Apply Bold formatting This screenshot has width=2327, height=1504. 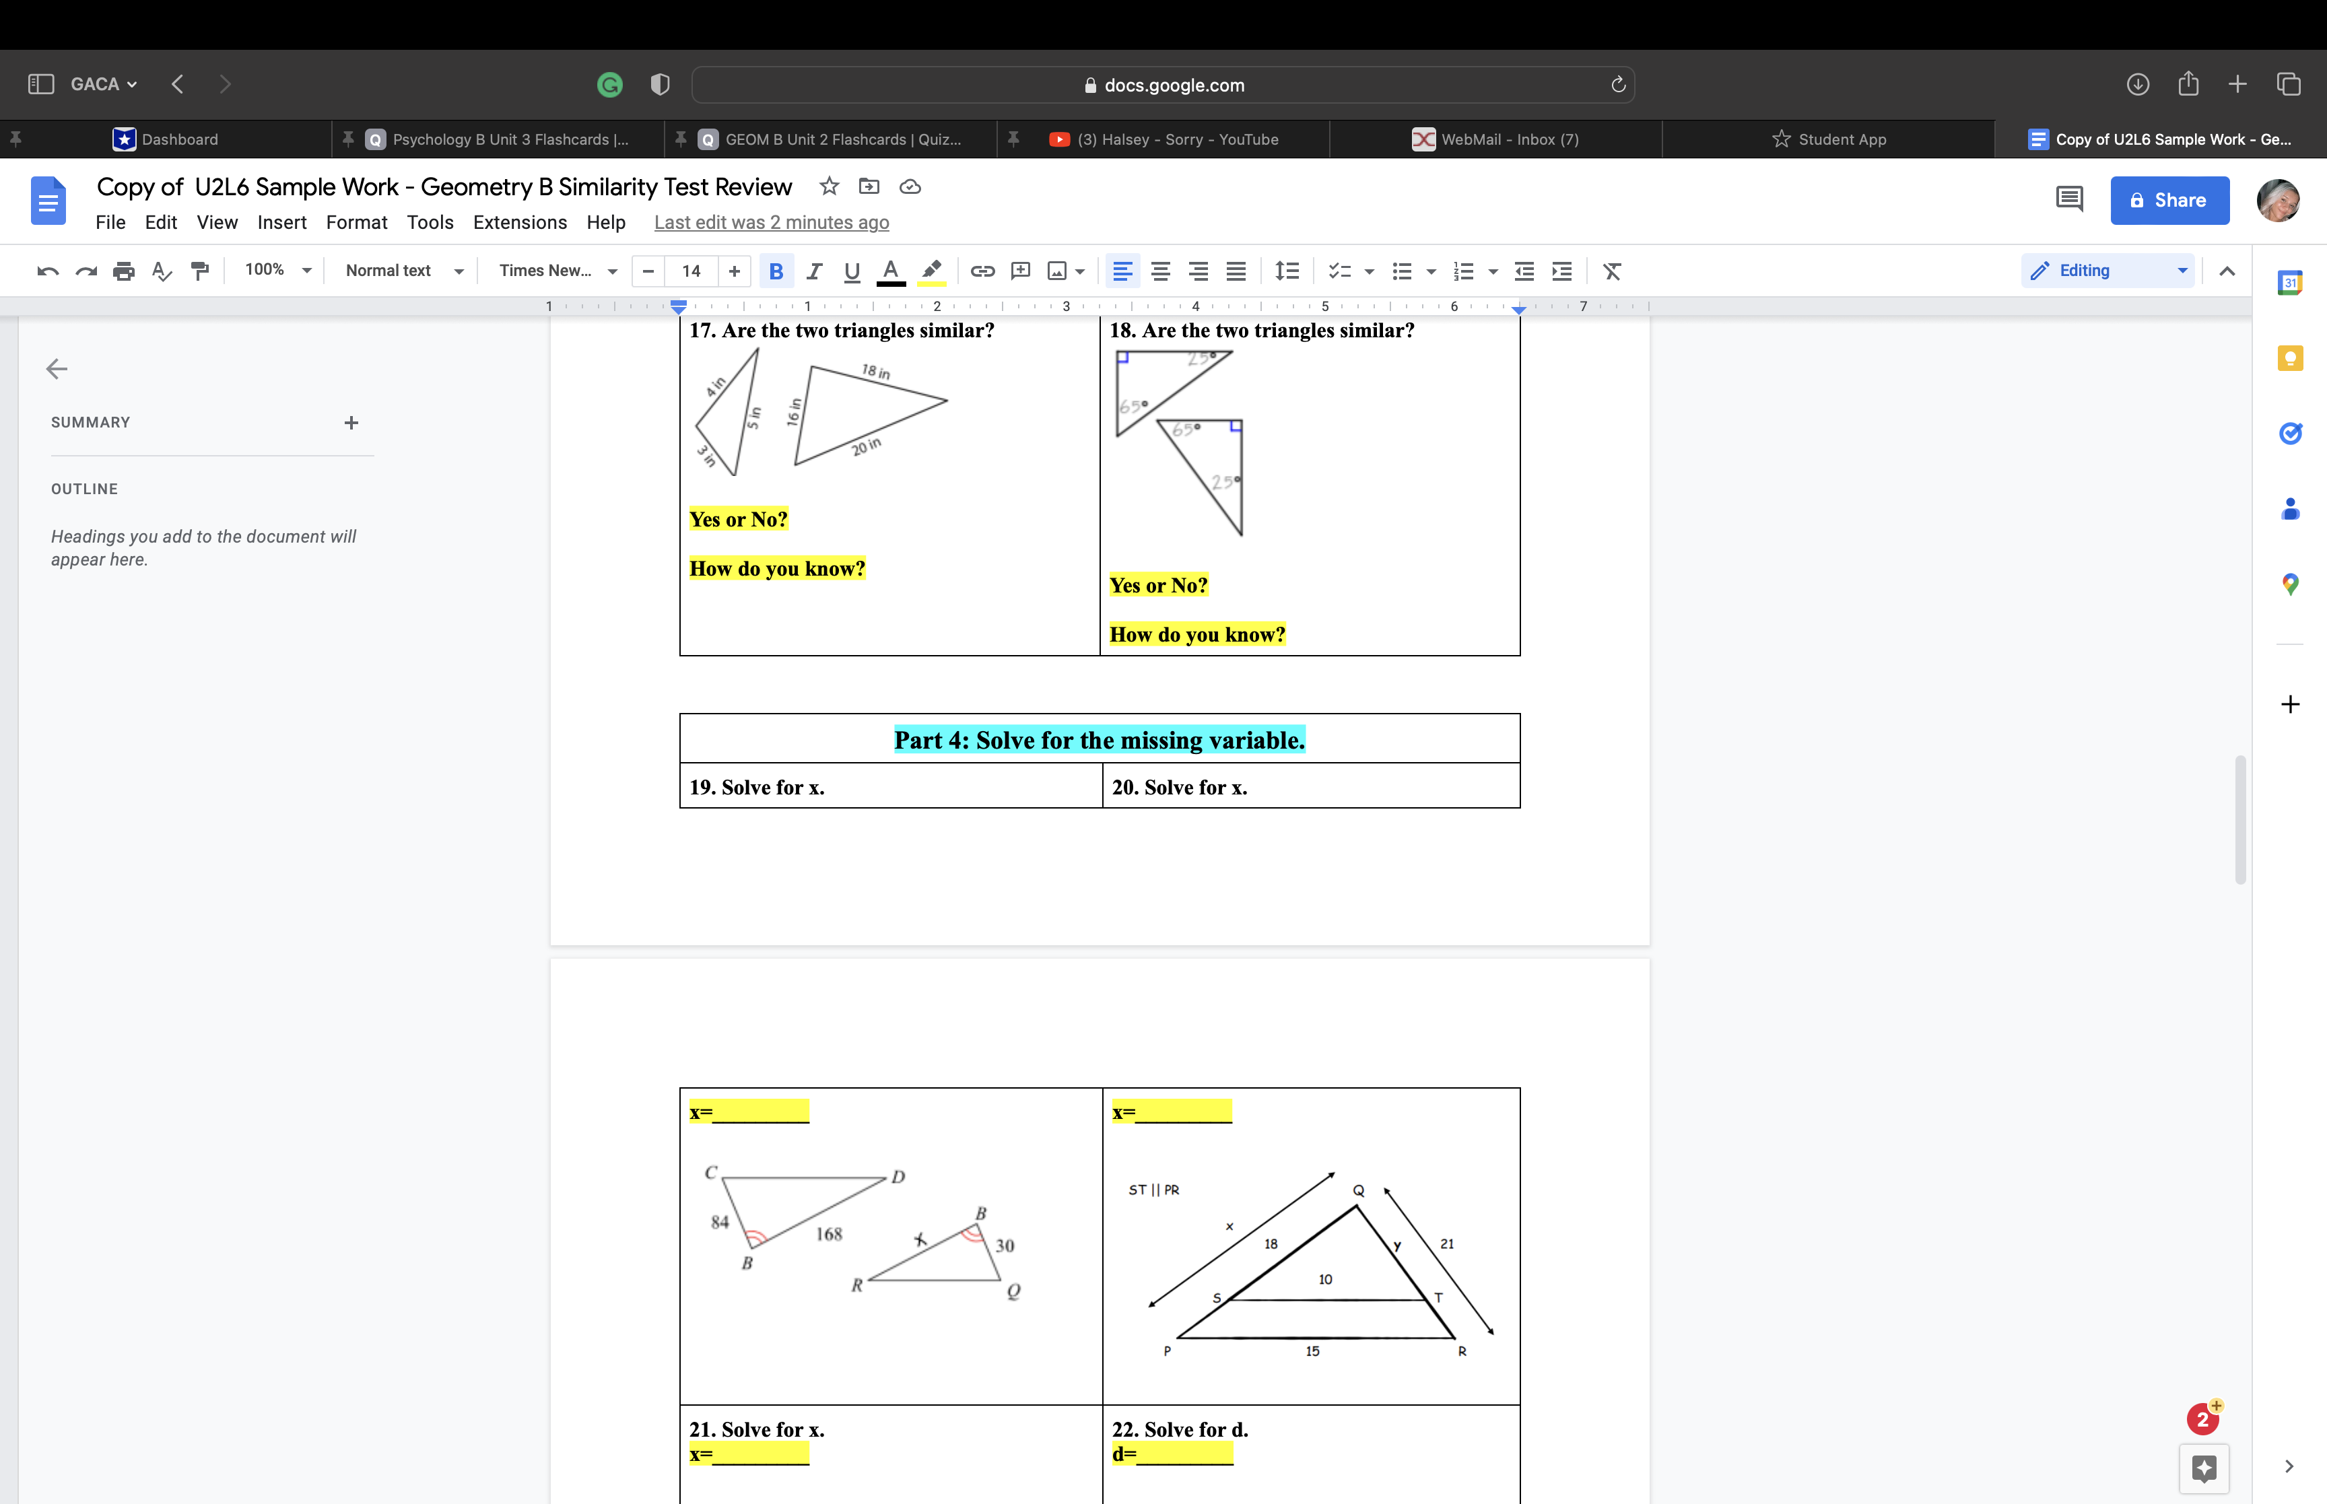pos(777,271)
